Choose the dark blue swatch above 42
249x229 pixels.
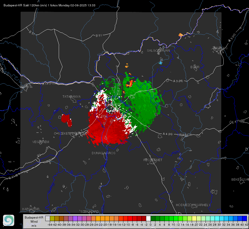245,218
